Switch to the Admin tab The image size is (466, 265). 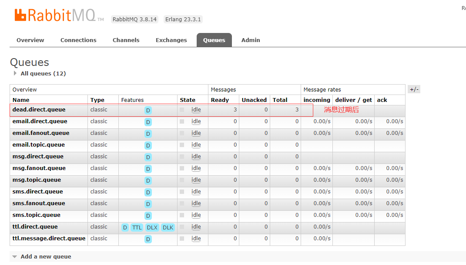pos(251,40)
